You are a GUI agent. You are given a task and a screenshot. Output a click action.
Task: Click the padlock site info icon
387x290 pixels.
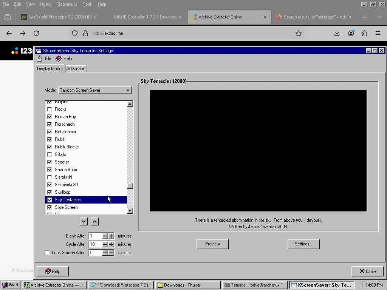tap(85, 33)
